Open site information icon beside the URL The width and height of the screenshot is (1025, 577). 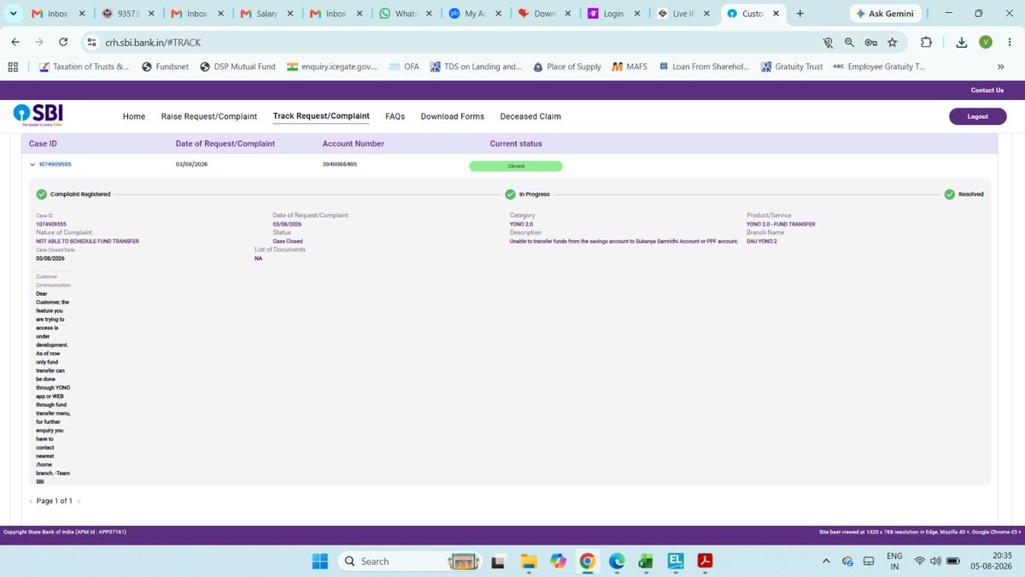92,42
